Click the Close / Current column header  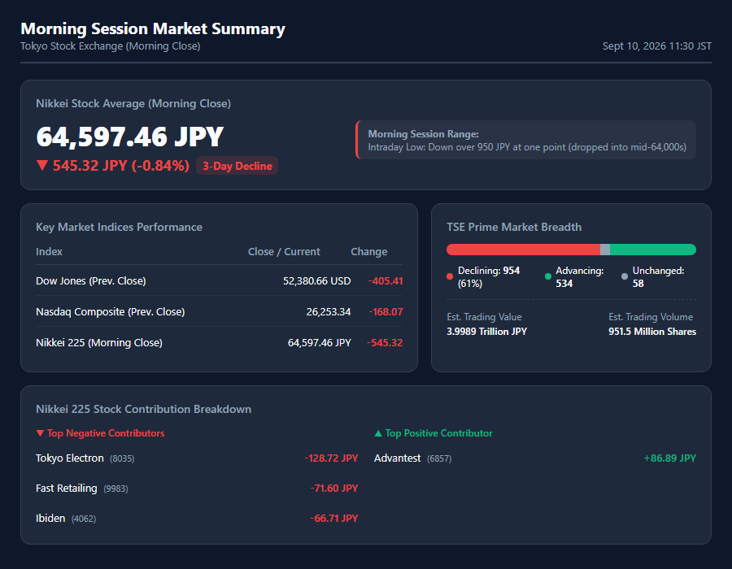click(284, 252)
